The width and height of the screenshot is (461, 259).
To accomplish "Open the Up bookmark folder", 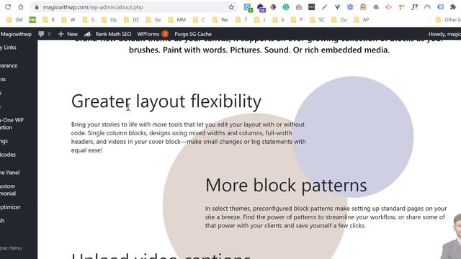I will point(109,19).
